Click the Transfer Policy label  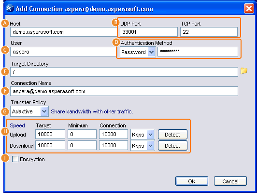coord(29,102)
